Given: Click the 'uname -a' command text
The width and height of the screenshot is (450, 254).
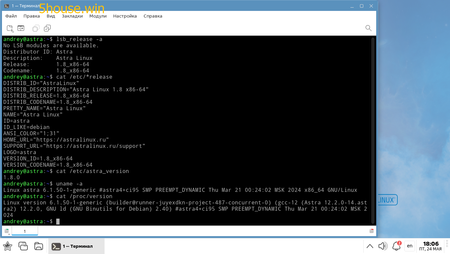Looking at the screenshot, I should click(x=69, y=184).
